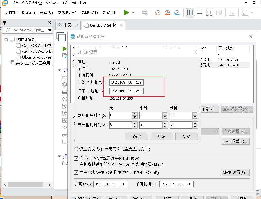261x199 pixels.
Task: Toggle use local DHCP service checkbox
Action: coord(76,172)
